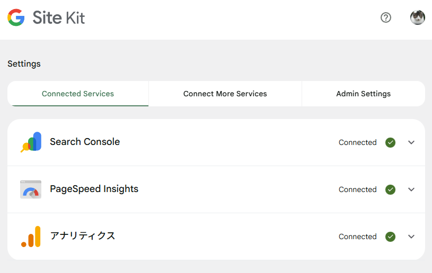Switch to the Connected Services tab
This screenshot has width=432, height=273.
coord(78,94)
